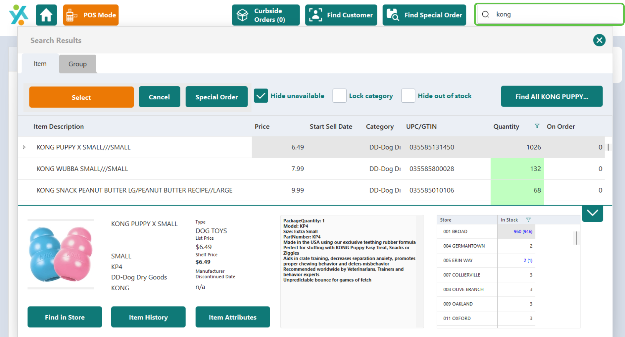Sort by Item Description column header
The height and width of the screenshot is (337, 625).
click(59, 126)
